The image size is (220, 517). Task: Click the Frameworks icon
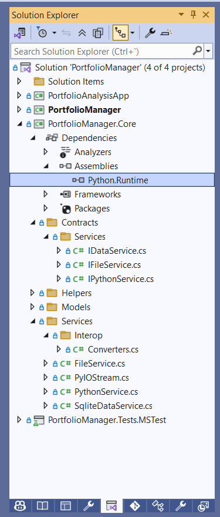65,194
